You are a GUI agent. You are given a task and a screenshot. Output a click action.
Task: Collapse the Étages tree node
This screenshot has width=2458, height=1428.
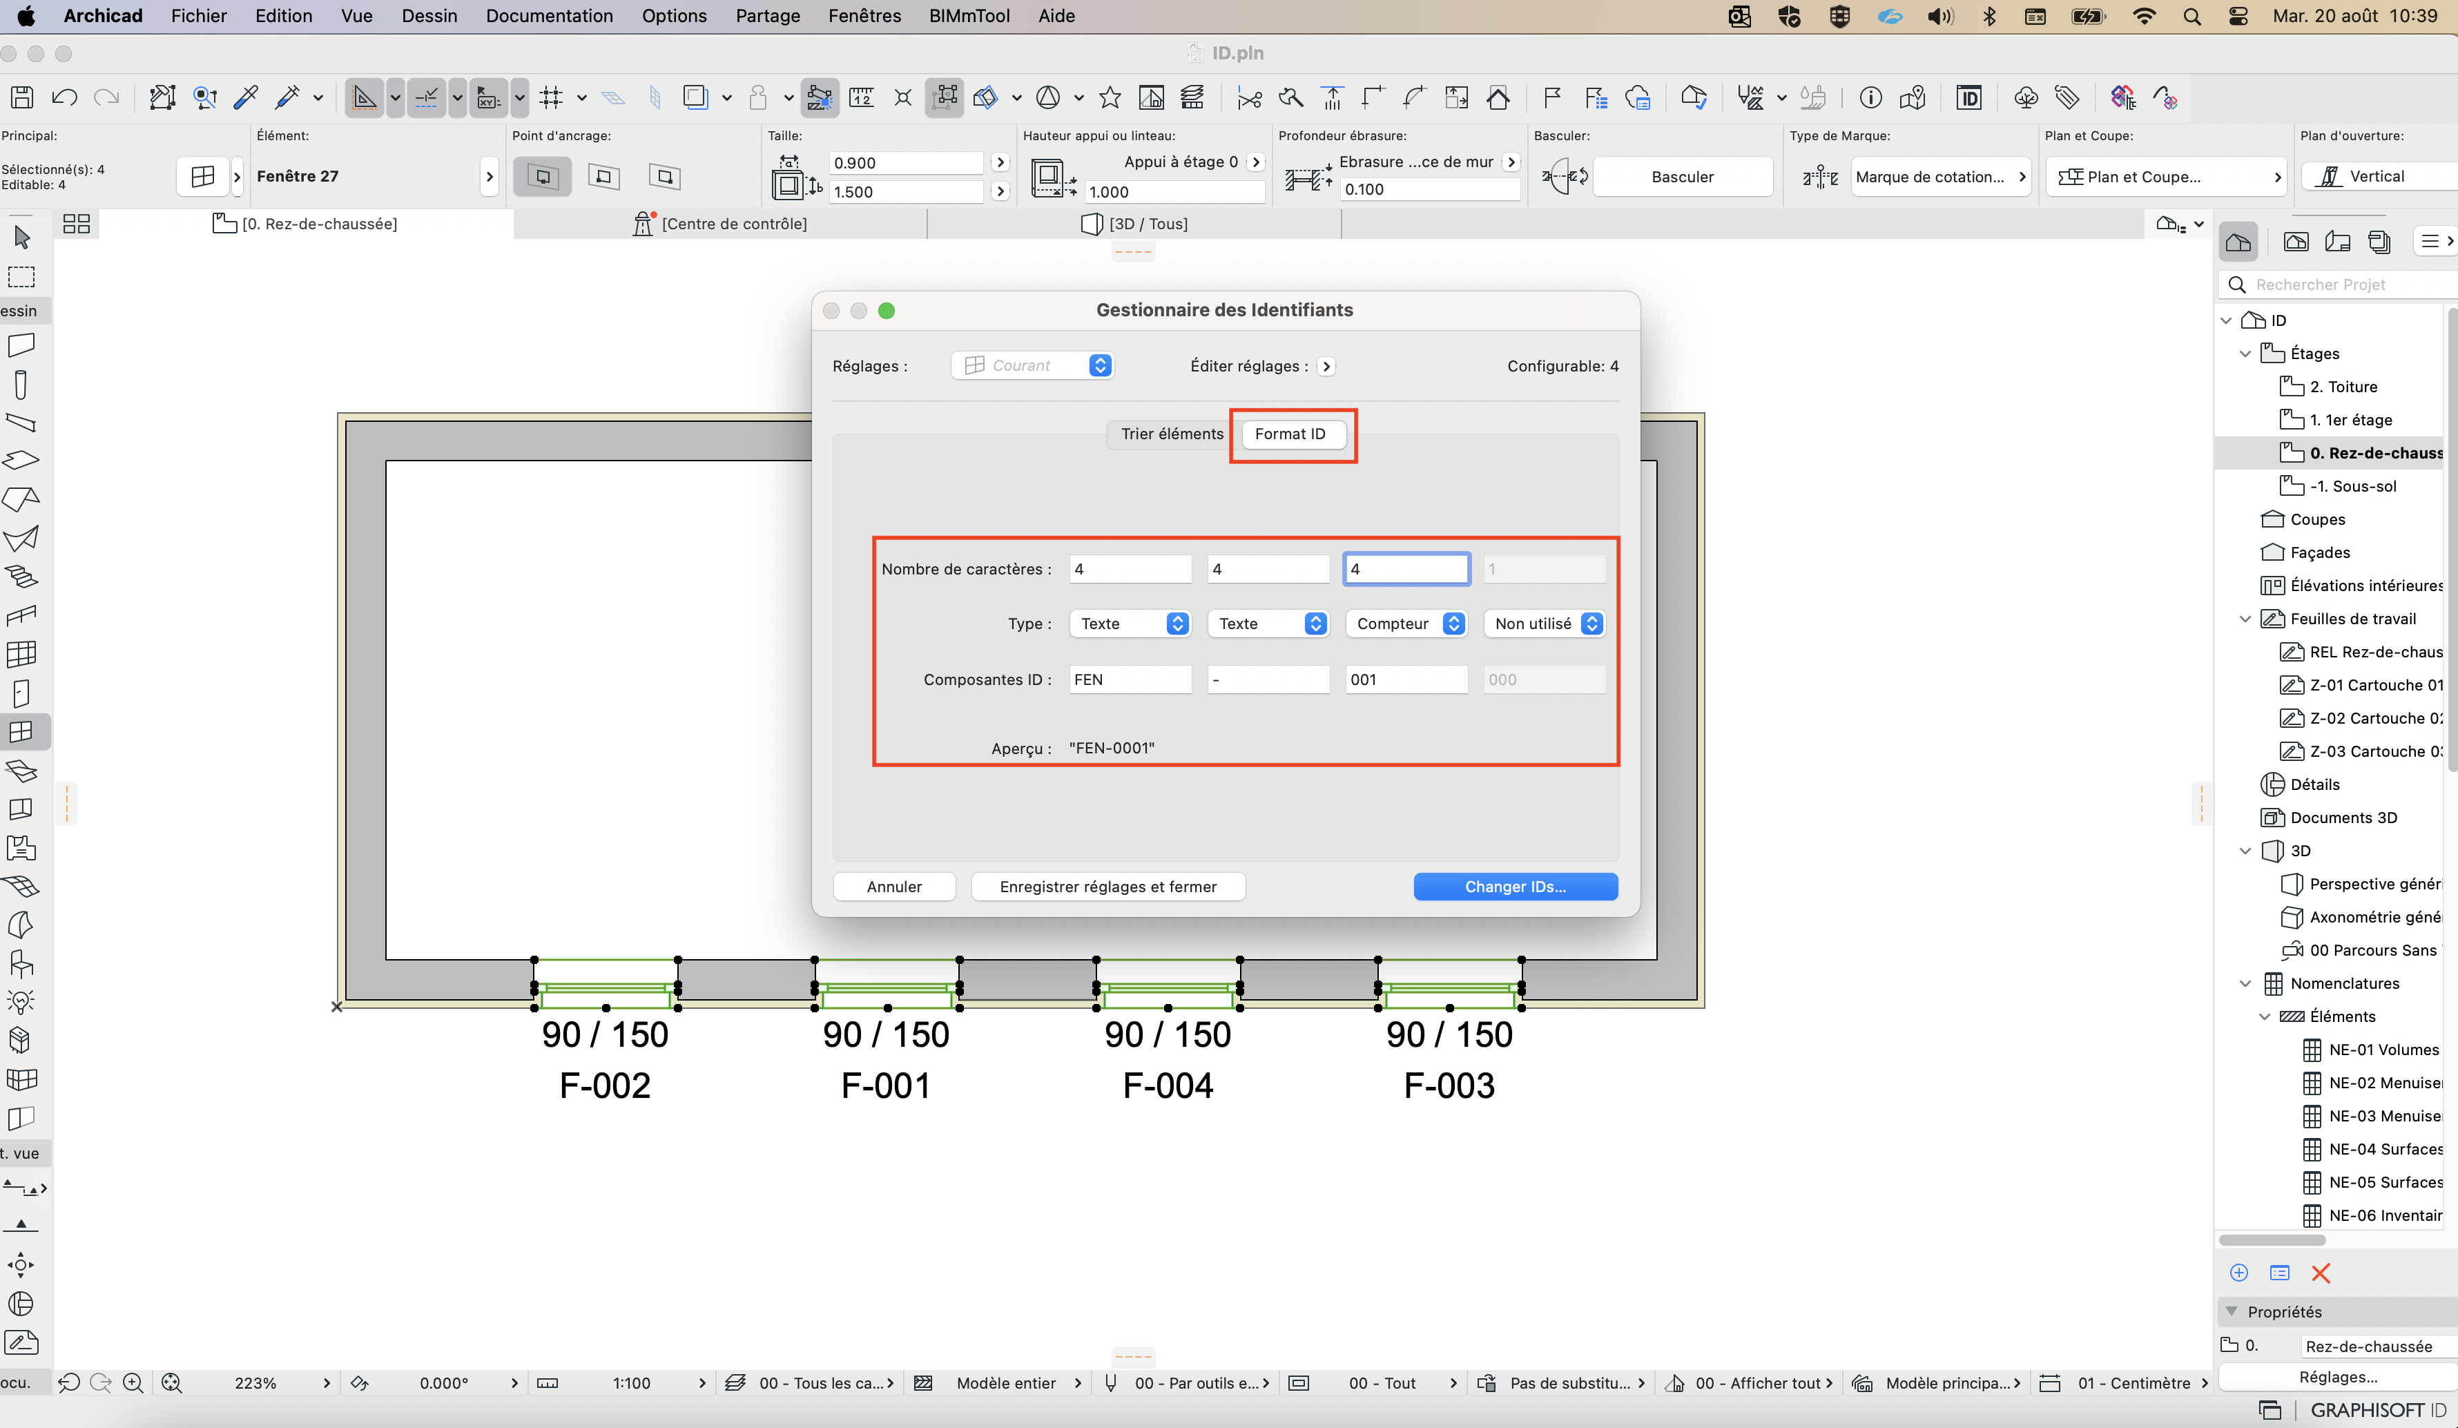2245,353
